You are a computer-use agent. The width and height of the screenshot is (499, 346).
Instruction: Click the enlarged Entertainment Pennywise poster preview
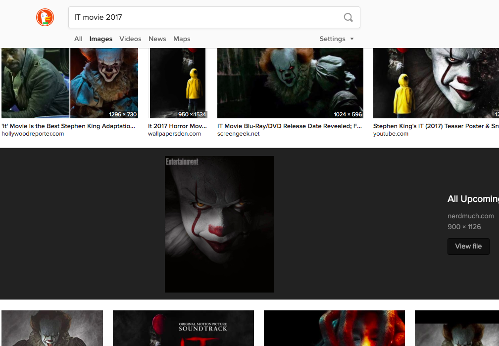[x=219, y=224]
